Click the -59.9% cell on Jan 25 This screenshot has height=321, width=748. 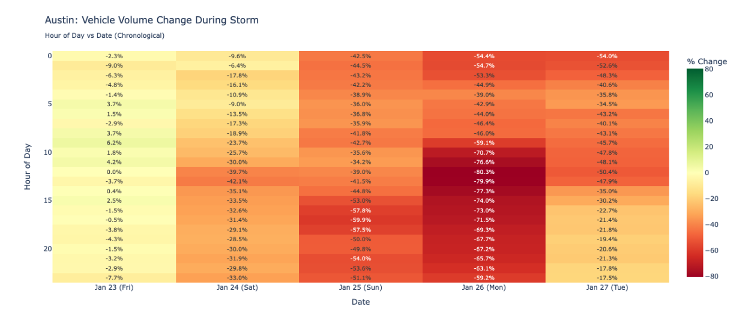(360, 220)
